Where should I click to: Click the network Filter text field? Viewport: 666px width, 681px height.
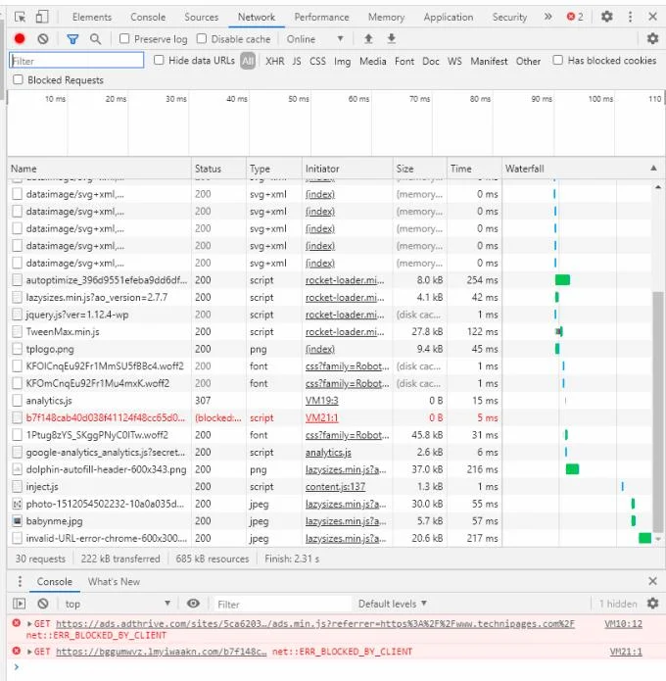(76, 61)
